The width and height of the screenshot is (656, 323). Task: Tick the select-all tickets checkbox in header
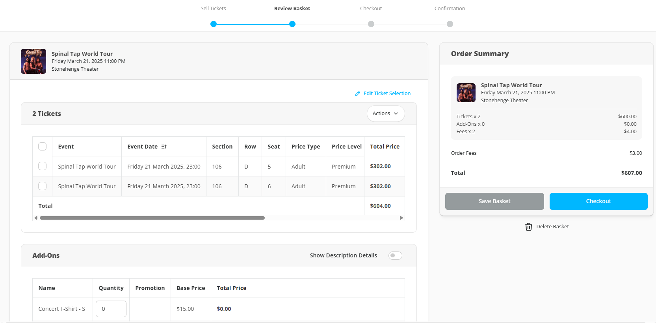[43, 147]
